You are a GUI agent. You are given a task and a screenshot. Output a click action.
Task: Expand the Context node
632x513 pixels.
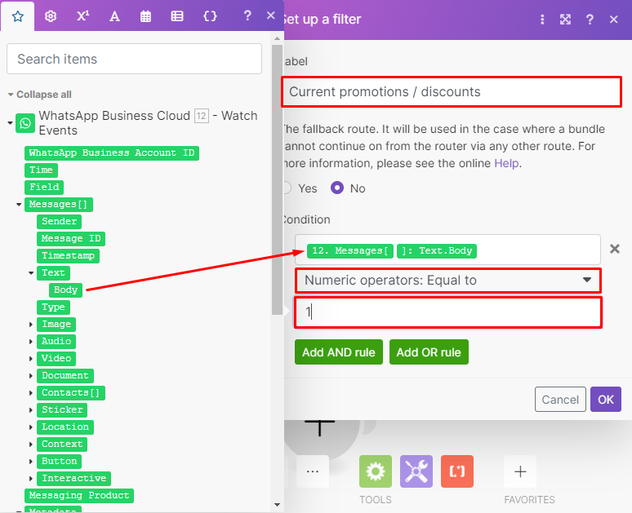pos(31,444)
